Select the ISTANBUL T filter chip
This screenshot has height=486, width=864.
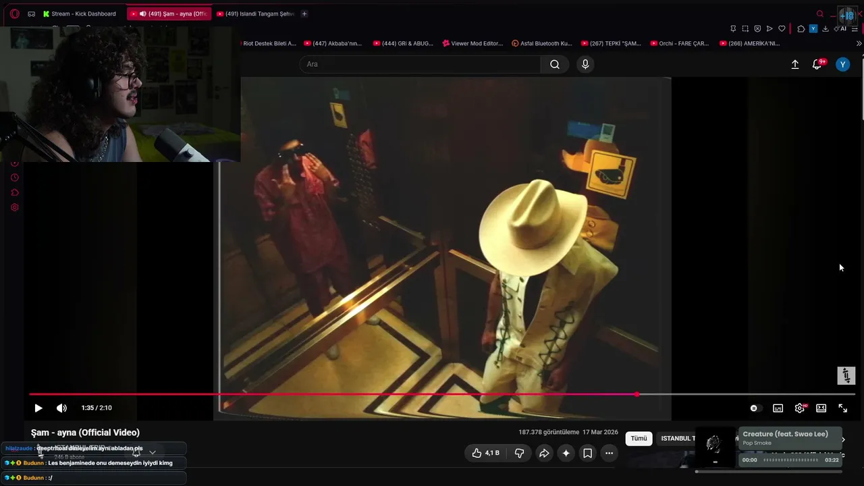(x=677, y=438)
